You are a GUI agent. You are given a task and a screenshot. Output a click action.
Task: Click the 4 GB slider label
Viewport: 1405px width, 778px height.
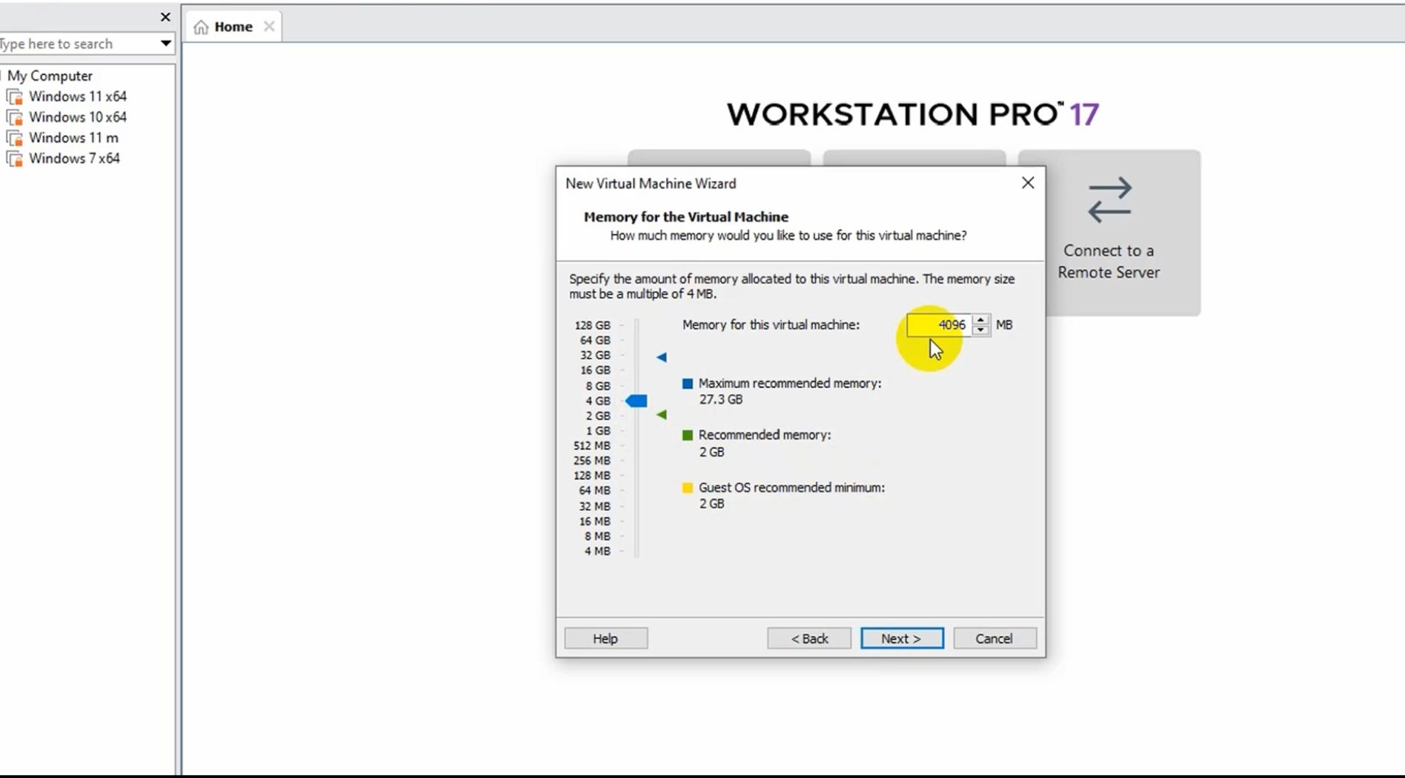pos(598,401)
